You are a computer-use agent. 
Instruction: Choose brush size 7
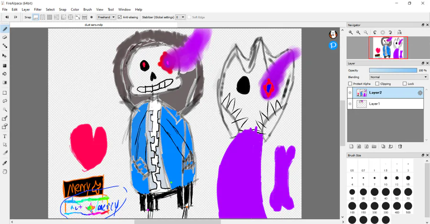[375, 180]
